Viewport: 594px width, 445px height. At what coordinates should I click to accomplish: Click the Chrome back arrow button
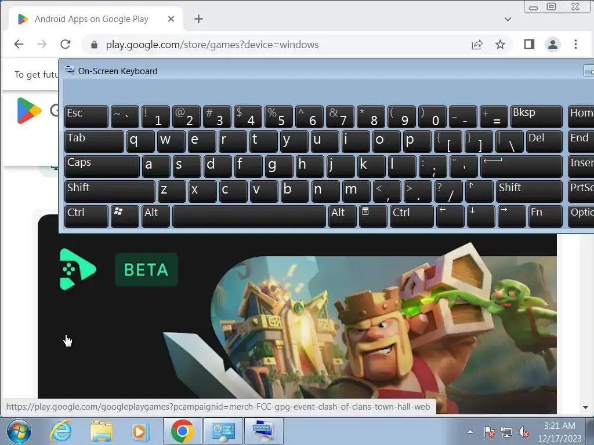point(19,44)
